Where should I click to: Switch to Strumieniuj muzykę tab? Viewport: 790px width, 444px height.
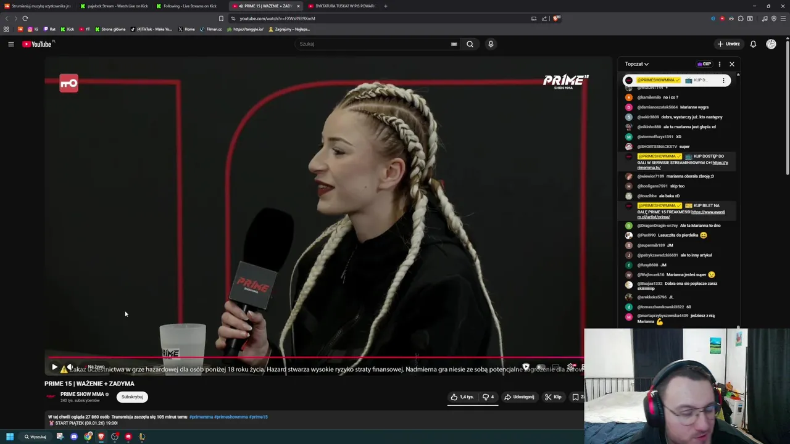tap(38, 6)
